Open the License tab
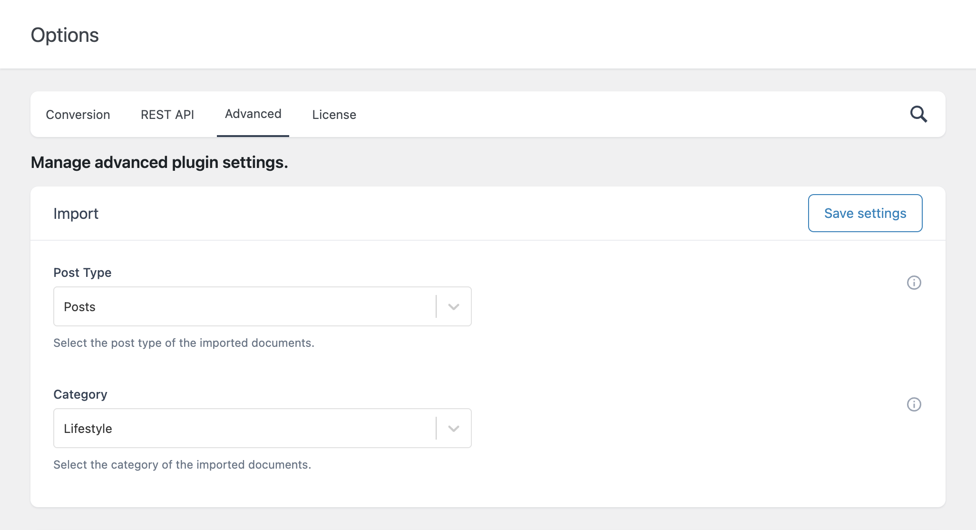This screenshot has width=976, height=530. [334, 114]
